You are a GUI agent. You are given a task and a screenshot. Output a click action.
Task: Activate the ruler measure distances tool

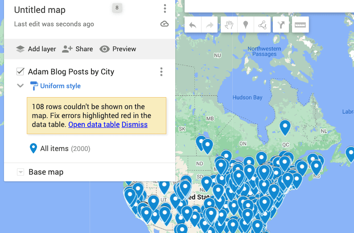click(x=300, y=25)
